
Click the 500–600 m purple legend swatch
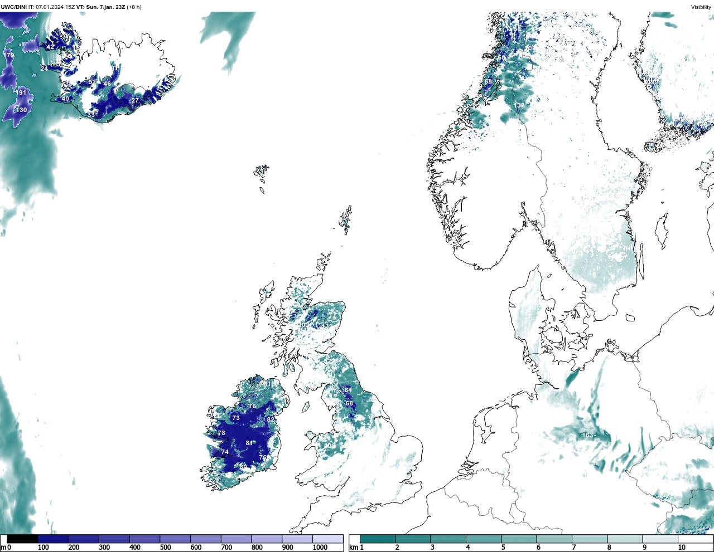click(175, 539)
